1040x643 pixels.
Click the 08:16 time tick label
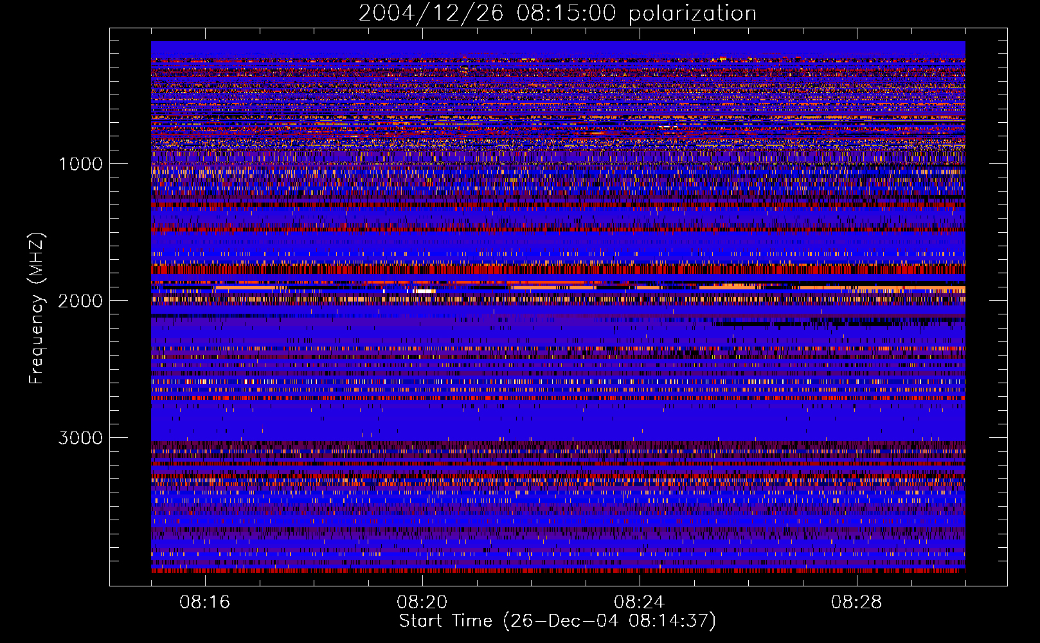pos(204,602)
